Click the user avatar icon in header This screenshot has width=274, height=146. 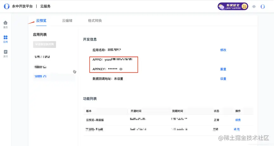(263, 6)
